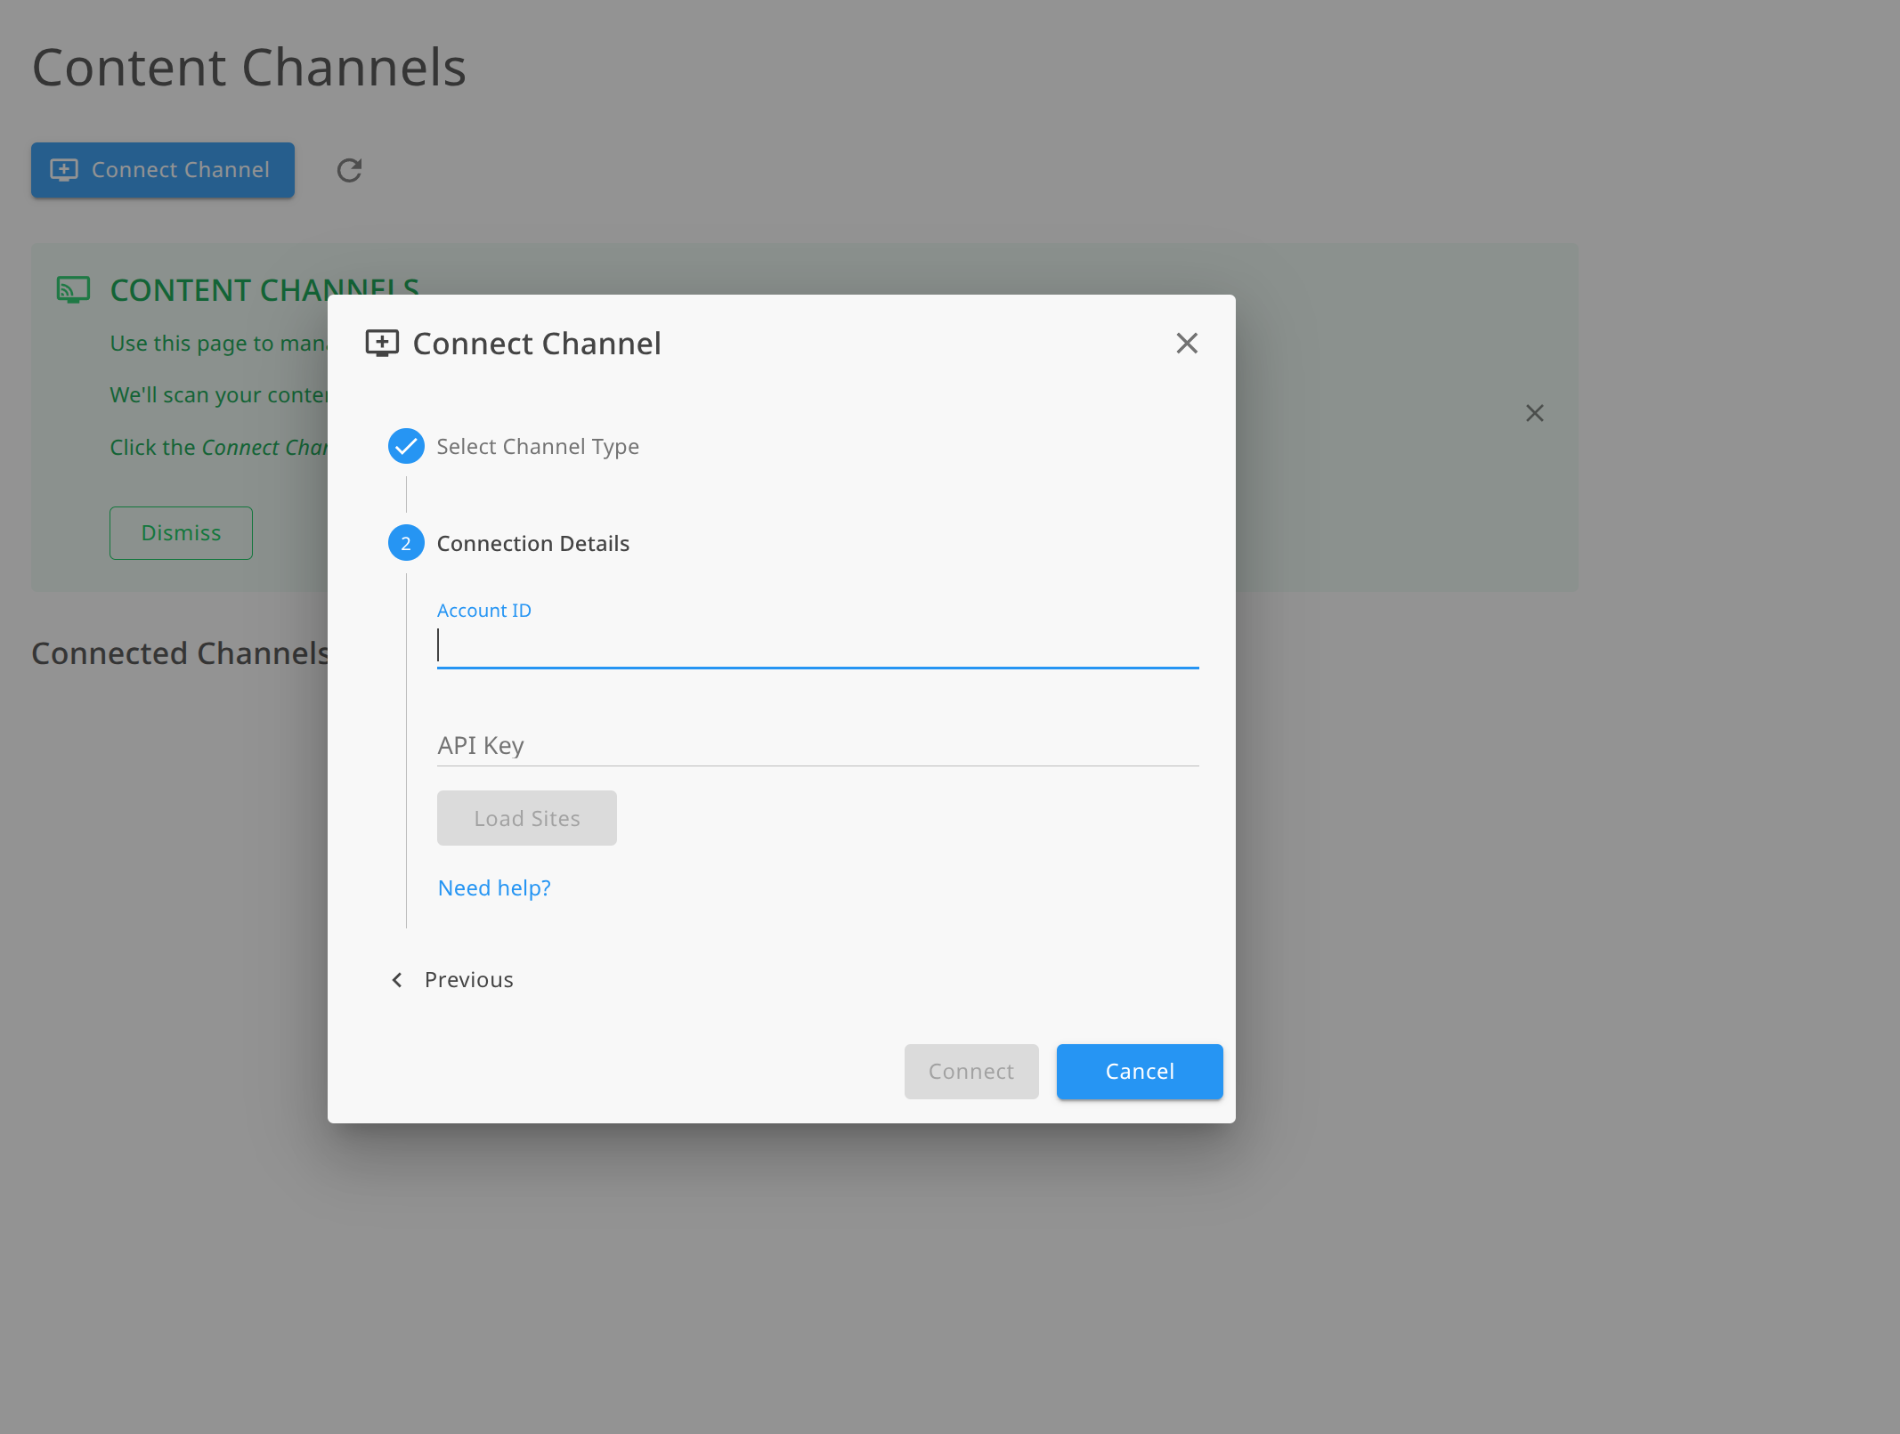Image resolution: width=1900 pixels, height=1434 pixels.
Task: Click Select Channel Type step label
Action: [538, 446]
